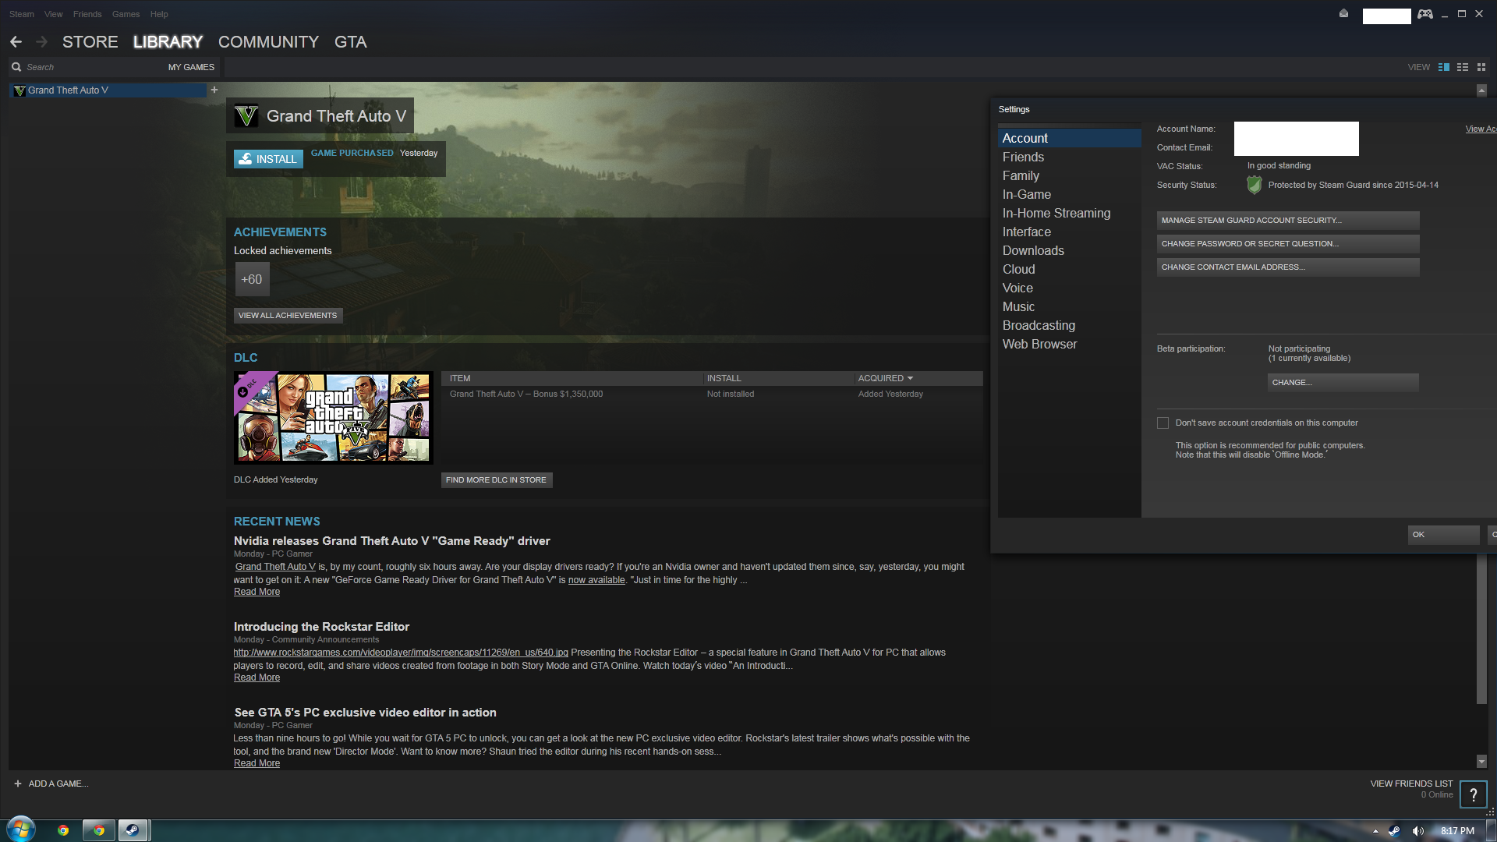Image resolution: width=1497 pixels, height=842 pixels.
Task: Open the View menu
Action: coord(54,14)
